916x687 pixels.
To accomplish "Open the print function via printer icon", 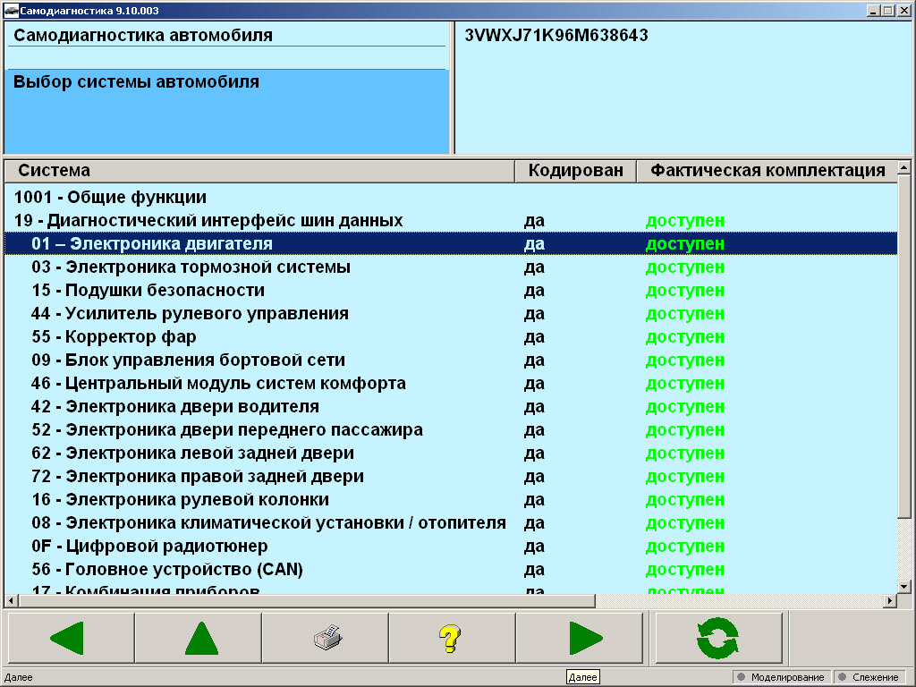I will pyautogui.click(x=325, y=637).
